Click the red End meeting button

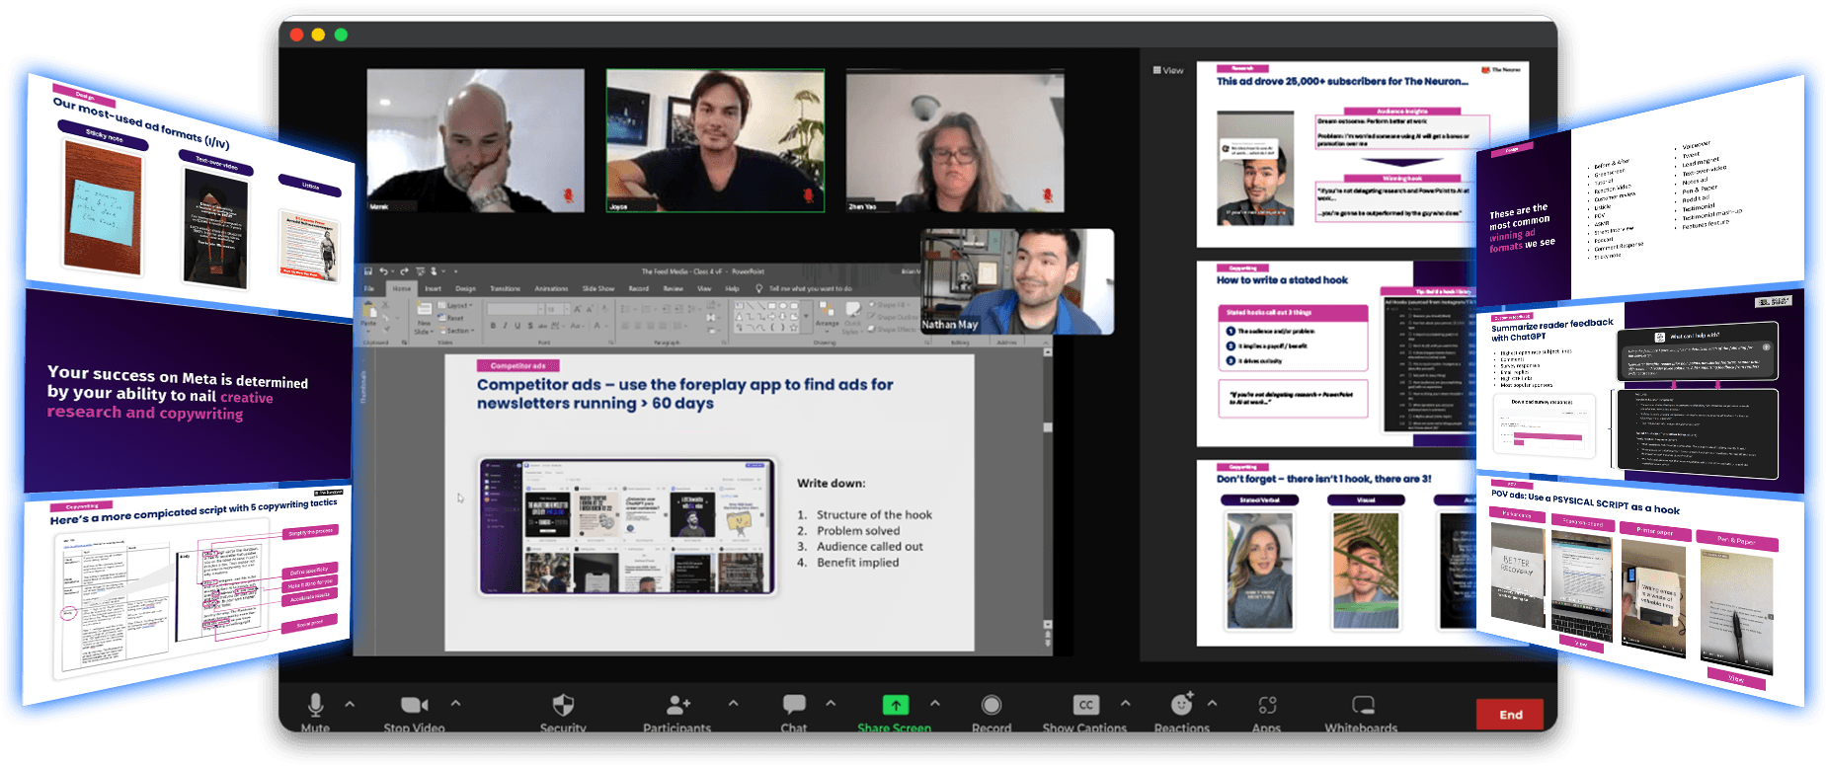1510,715
